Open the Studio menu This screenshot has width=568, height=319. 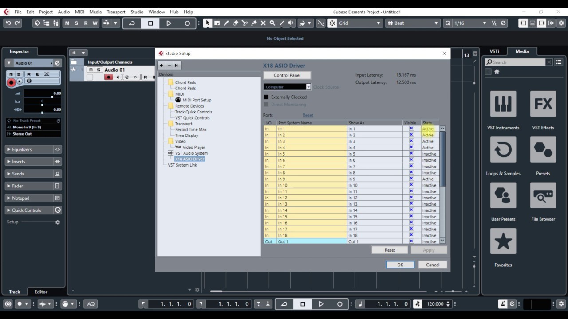click(137, 12)
